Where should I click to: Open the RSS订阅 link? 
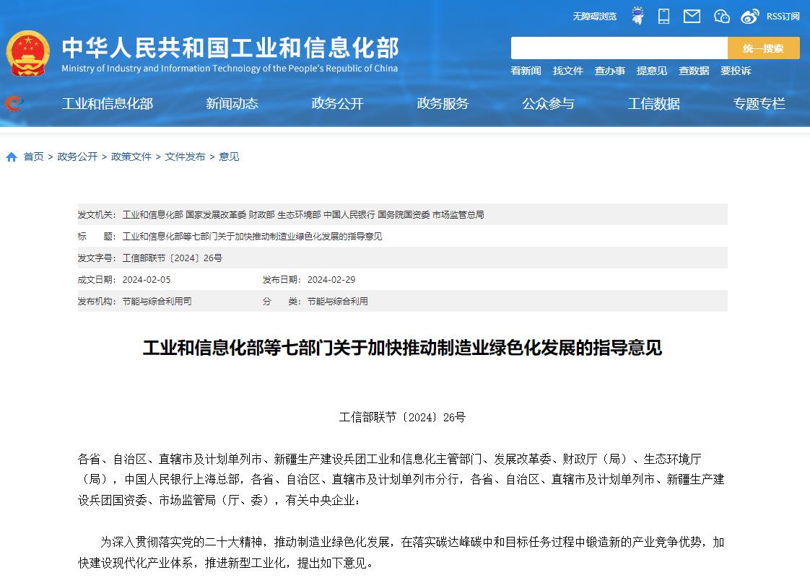click(783, 17)
